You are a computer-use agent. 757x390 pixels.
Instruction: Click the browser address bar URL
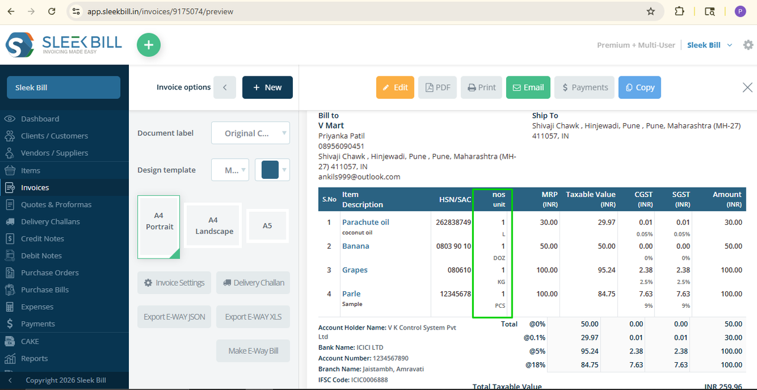pos(160,11)
